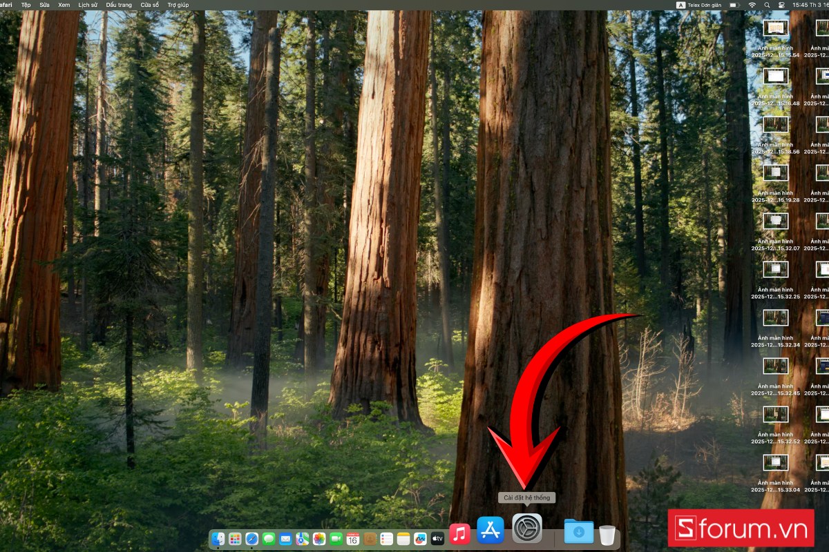Click the 15:45 clock in menu bar

click(810, 5)
